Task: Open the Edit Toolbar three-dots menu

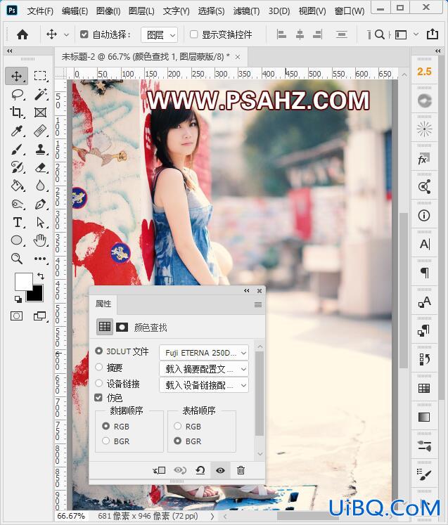Action: (40, 259)
